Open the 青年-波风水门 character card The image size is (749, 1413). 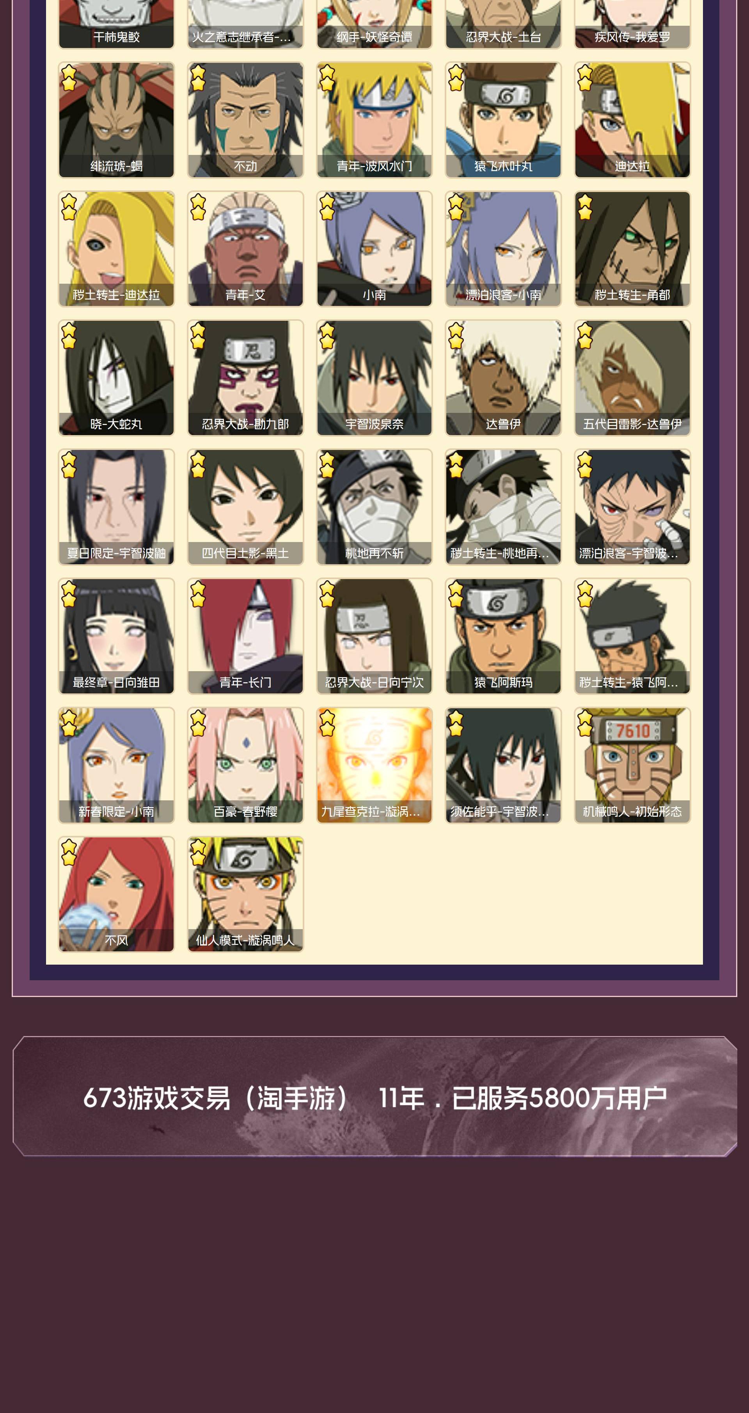[374, 119]
